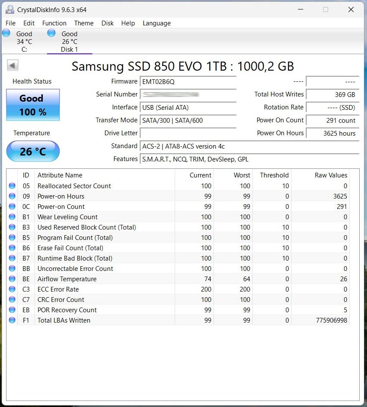Select the Disk 1 tab
The width and height of the screenshot is (367, 407).
[x=69, y=41]
